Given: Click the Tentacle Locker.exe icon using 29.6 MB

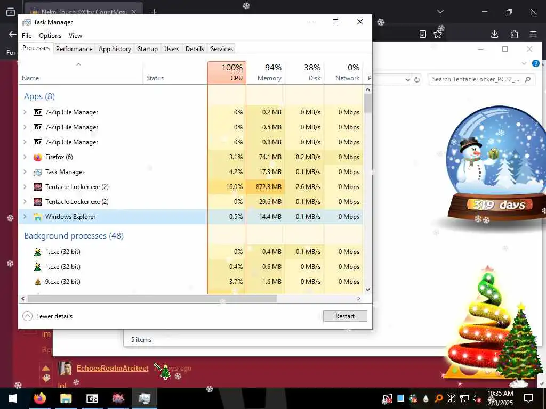Looking at the screenshot, I should point(38,202).
